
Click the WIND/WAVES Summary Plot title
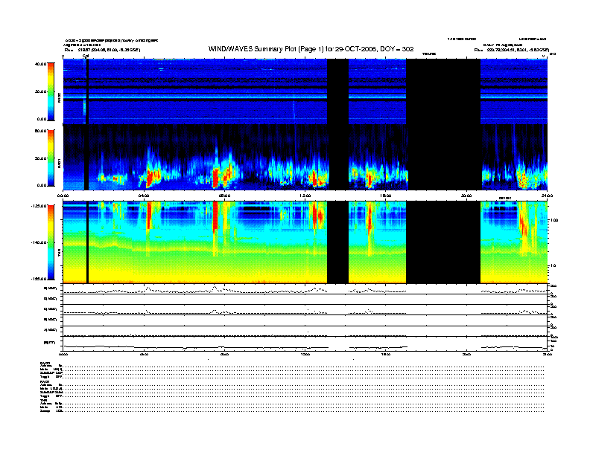(311, 49)
